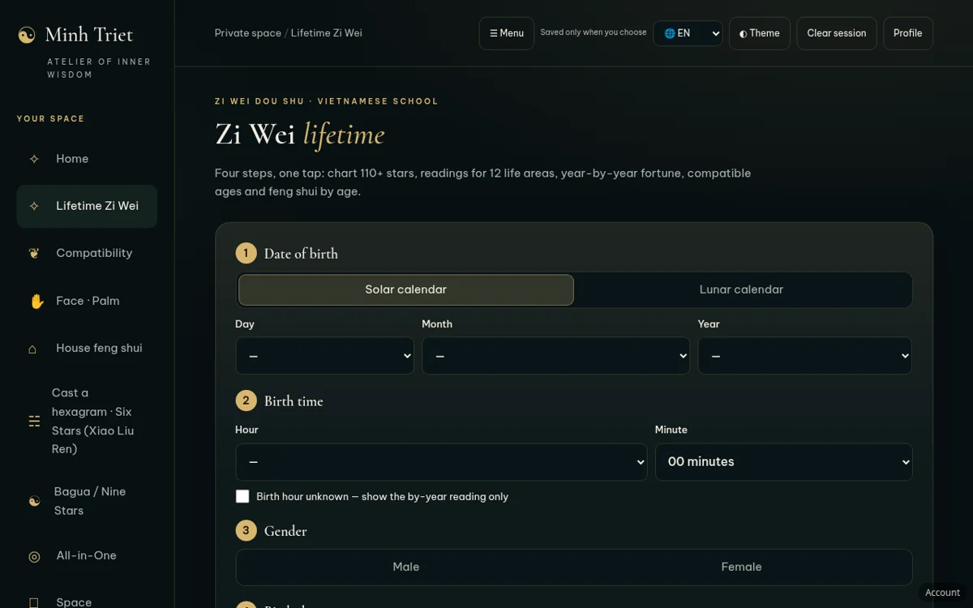This screenshot has width=973, height=608.
Task: Click the Compatibility sidebar icon
Action: tap(34, 253)
